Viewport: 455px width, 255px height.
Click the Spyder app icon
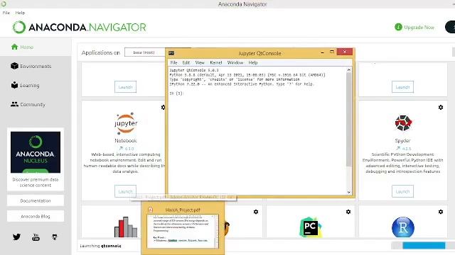click(403, 123)
